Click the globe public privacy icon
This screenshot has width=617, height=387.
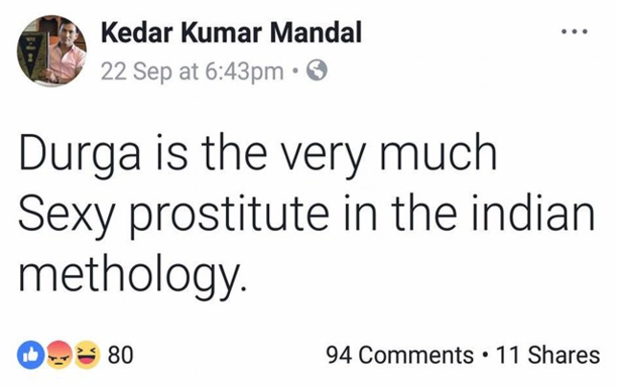[317, 71]
